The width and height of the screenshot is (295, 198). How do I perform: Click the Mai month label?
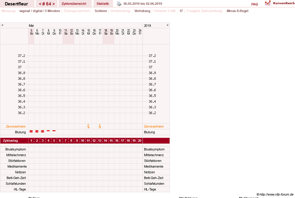pos(31,26)
